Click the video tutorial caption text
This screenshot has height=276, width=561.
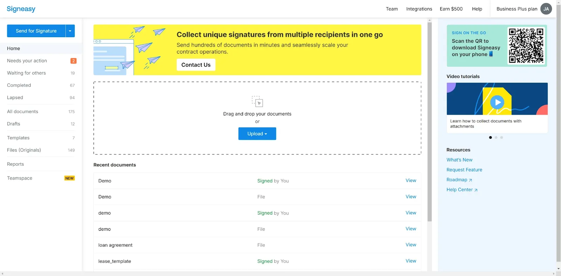[x=486, y=124]
